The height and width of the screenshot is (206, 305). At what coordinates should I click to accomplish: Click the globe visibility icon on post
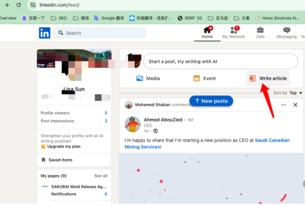pyautogui.click(x=155, y=131)
